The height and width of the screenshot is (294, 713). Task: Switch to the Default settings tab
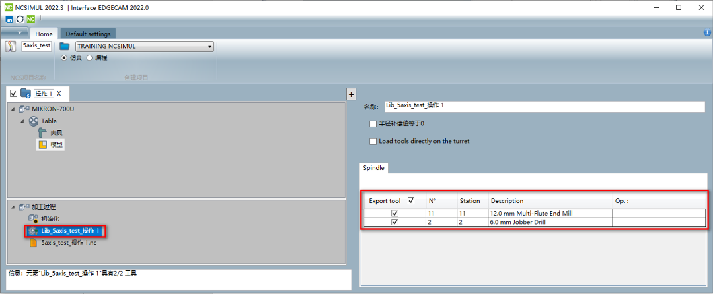click(88, 34)
